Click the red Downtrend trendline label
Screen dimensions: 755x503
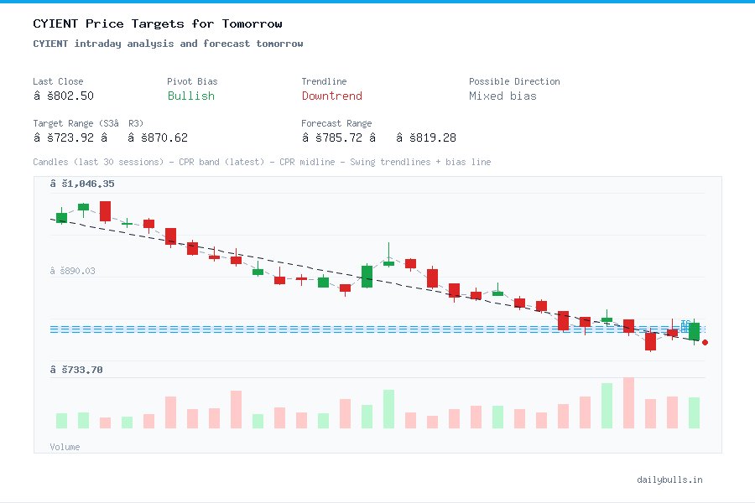[x=331, y=96]
